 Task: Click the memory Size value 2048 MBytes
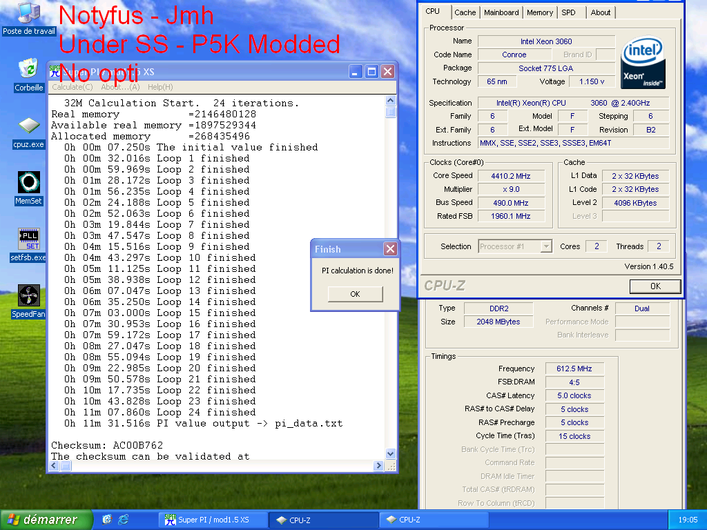498,322
